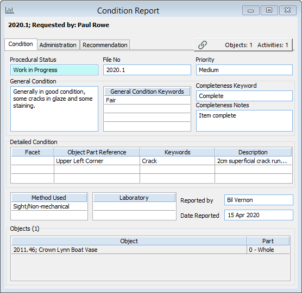Maximize the Condition Report window
Viewport: 302px width, 293px height.
tap(269, 10)
